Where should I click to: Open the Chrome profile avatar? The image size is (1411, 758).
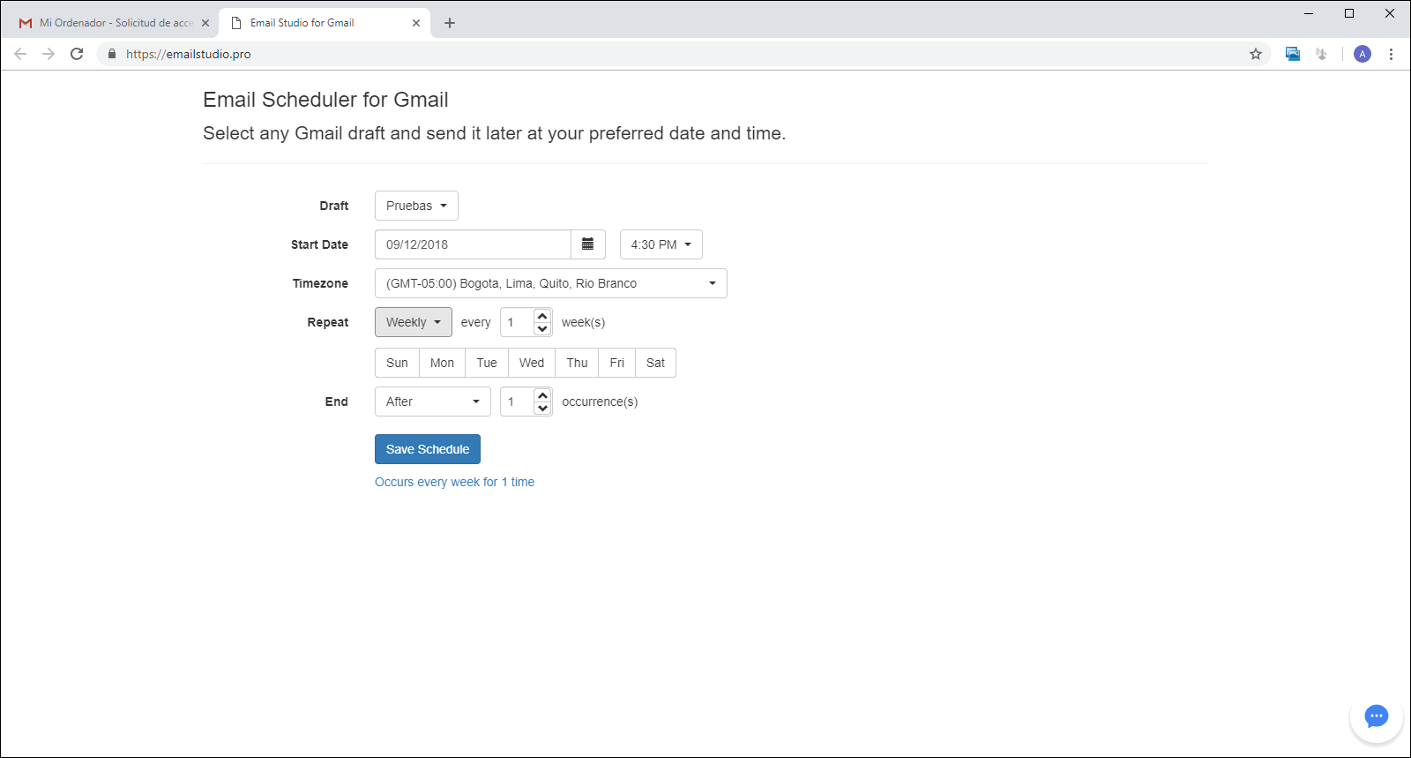tap(1362, 54)
